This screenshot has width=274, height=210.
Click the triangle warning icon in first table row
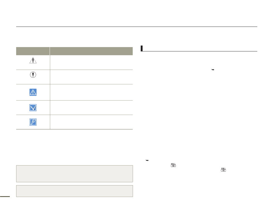point(33,60)
